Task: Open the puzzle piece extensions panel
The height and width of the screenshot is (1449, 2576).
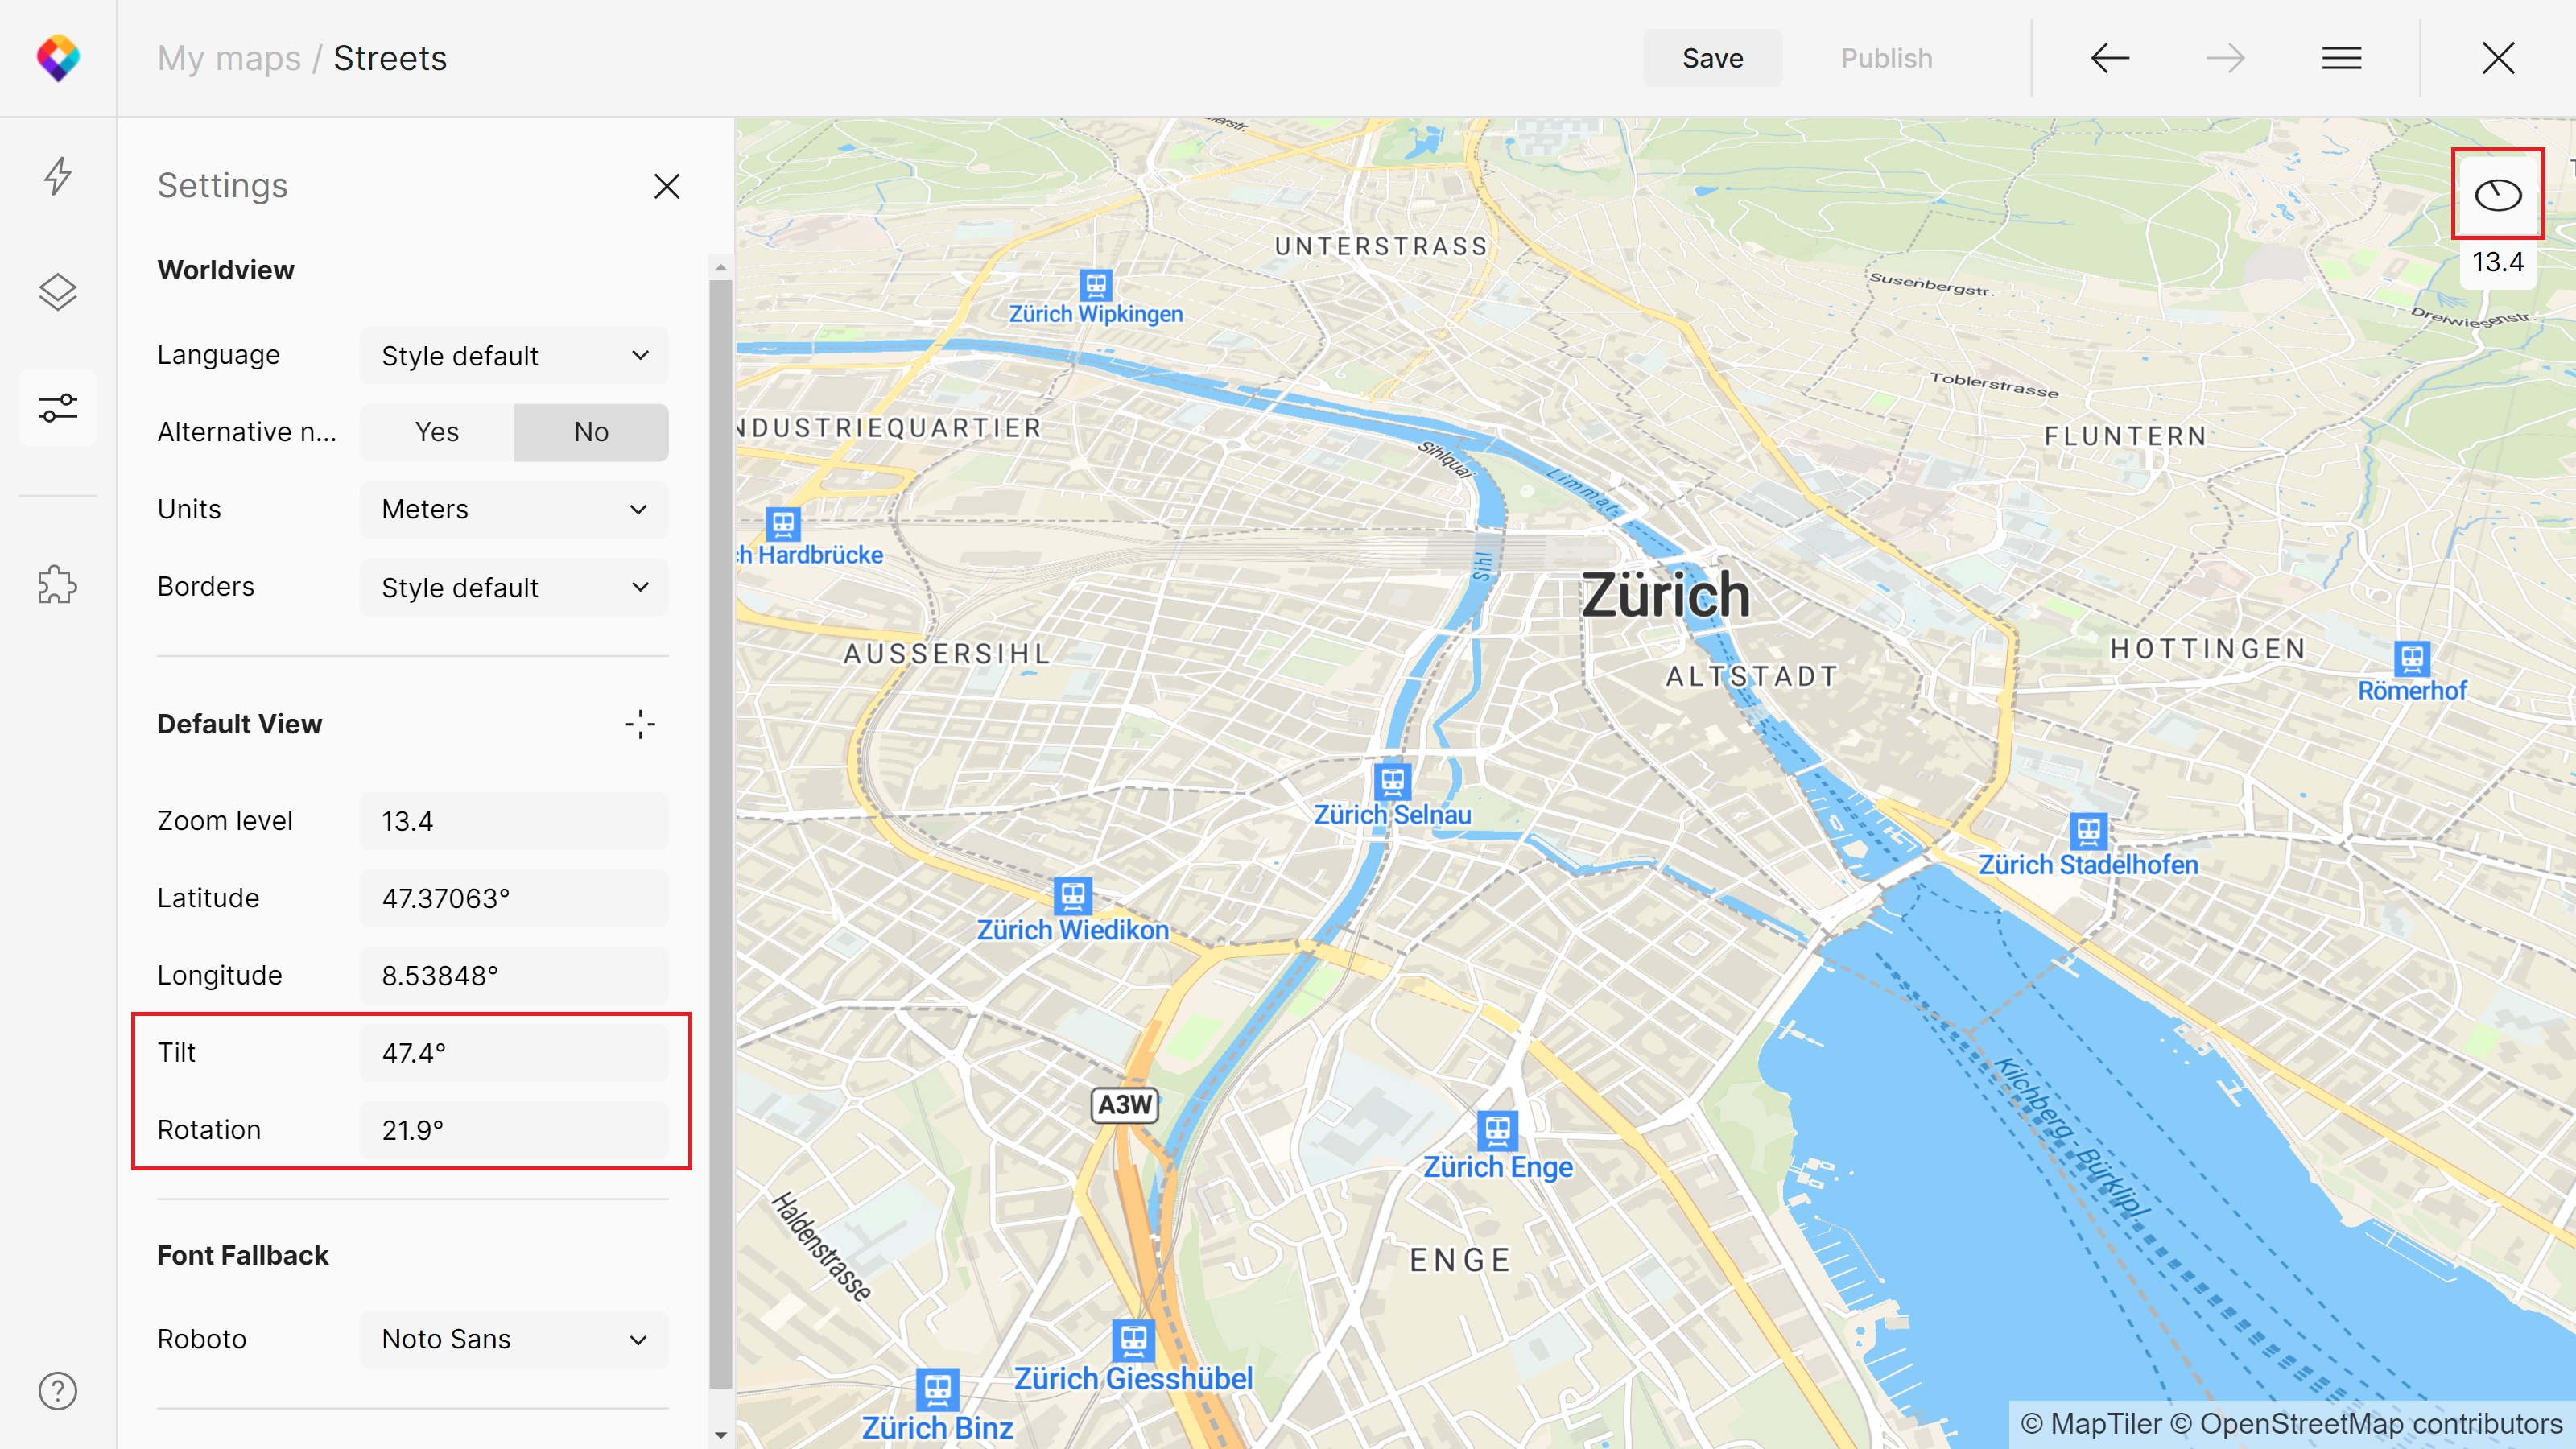Action: (x=58, y=585)
